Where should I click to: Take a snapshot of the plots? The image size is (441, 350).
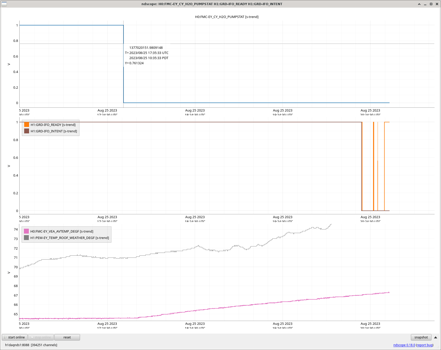tap(421, 337)
